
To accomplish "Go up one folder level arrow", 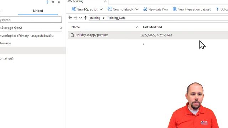I will pyautogui.click(x=85, y=18).
